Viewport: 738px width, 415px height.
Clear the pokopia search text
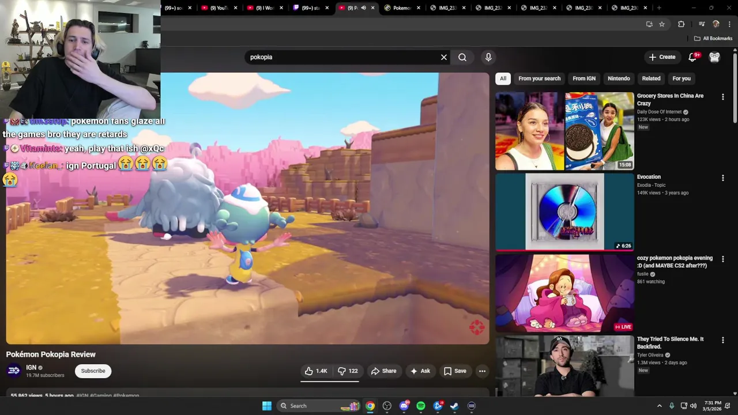[444, 57]
